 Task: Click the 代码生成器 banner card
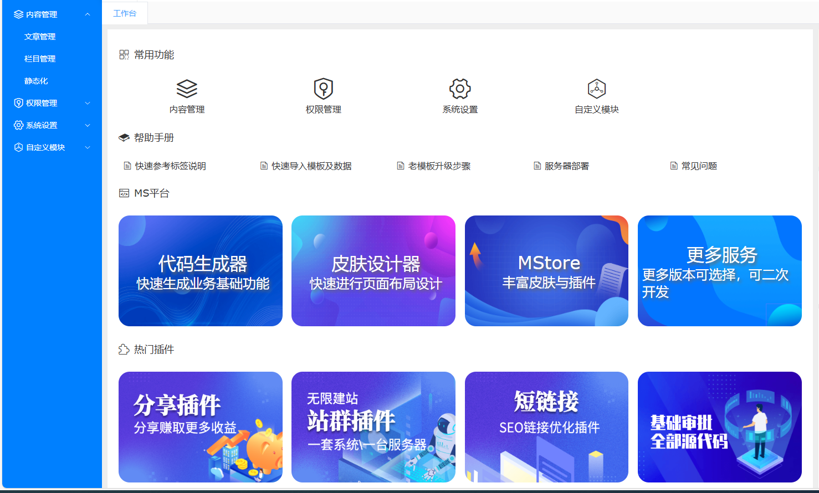click(201, 271)
